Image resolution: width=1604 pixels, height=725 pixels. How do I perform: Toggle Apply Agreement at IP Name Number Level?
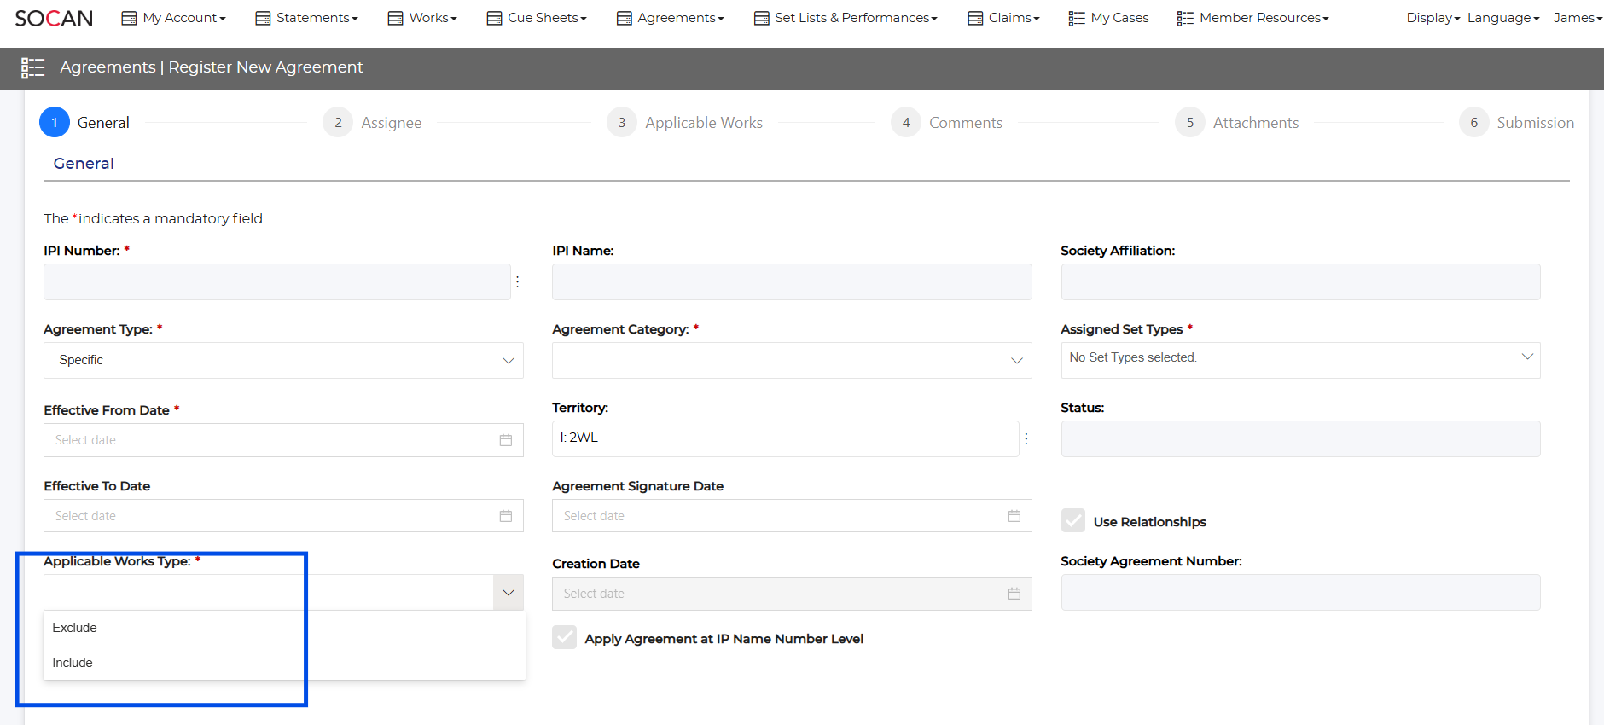564,638
